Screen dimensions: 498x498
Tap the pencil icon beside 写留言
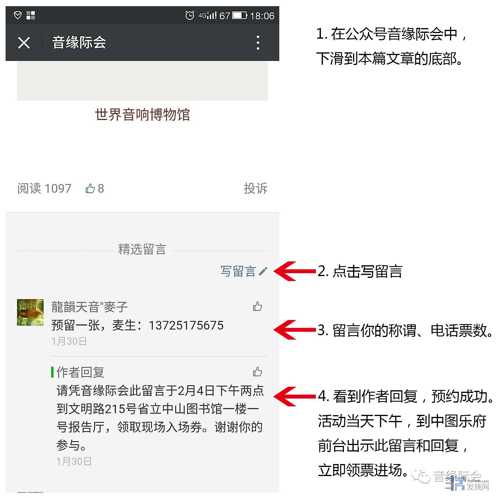263,271
